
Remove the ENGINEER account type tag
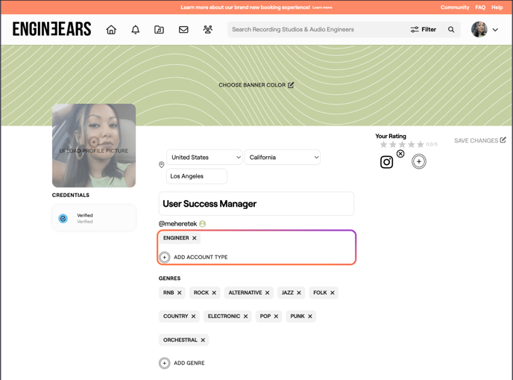click(x=195, y=238)
